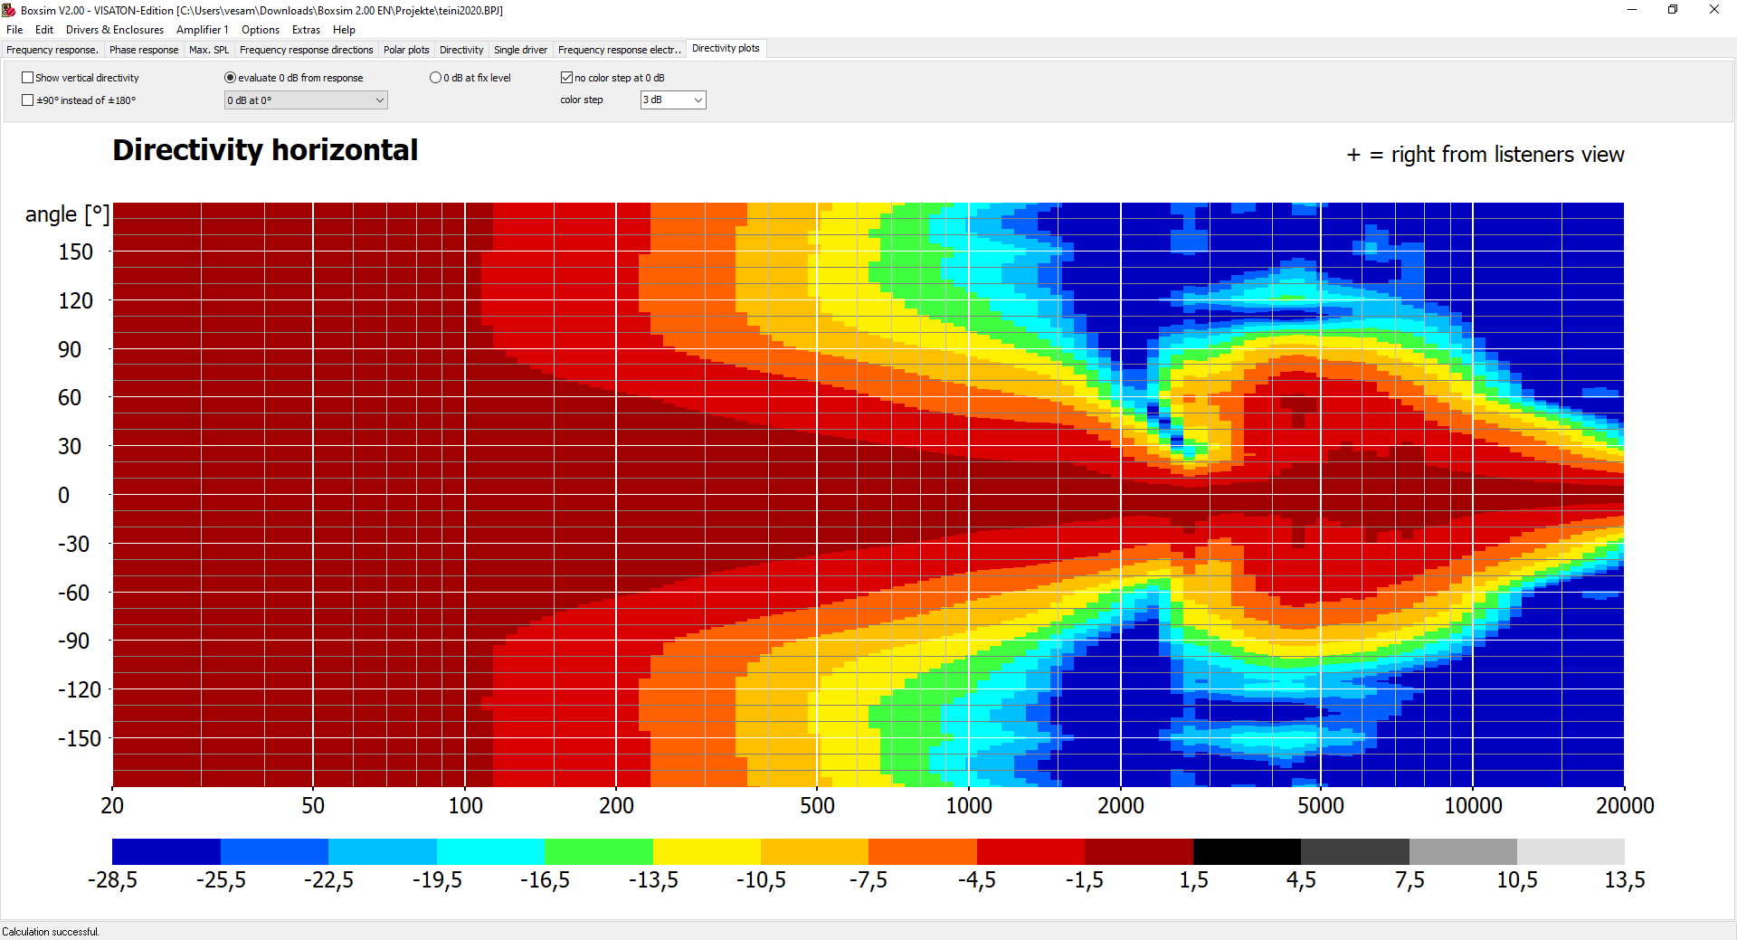
Task: Uncheck no color step at 0 dB
Action: click(566, 78)
